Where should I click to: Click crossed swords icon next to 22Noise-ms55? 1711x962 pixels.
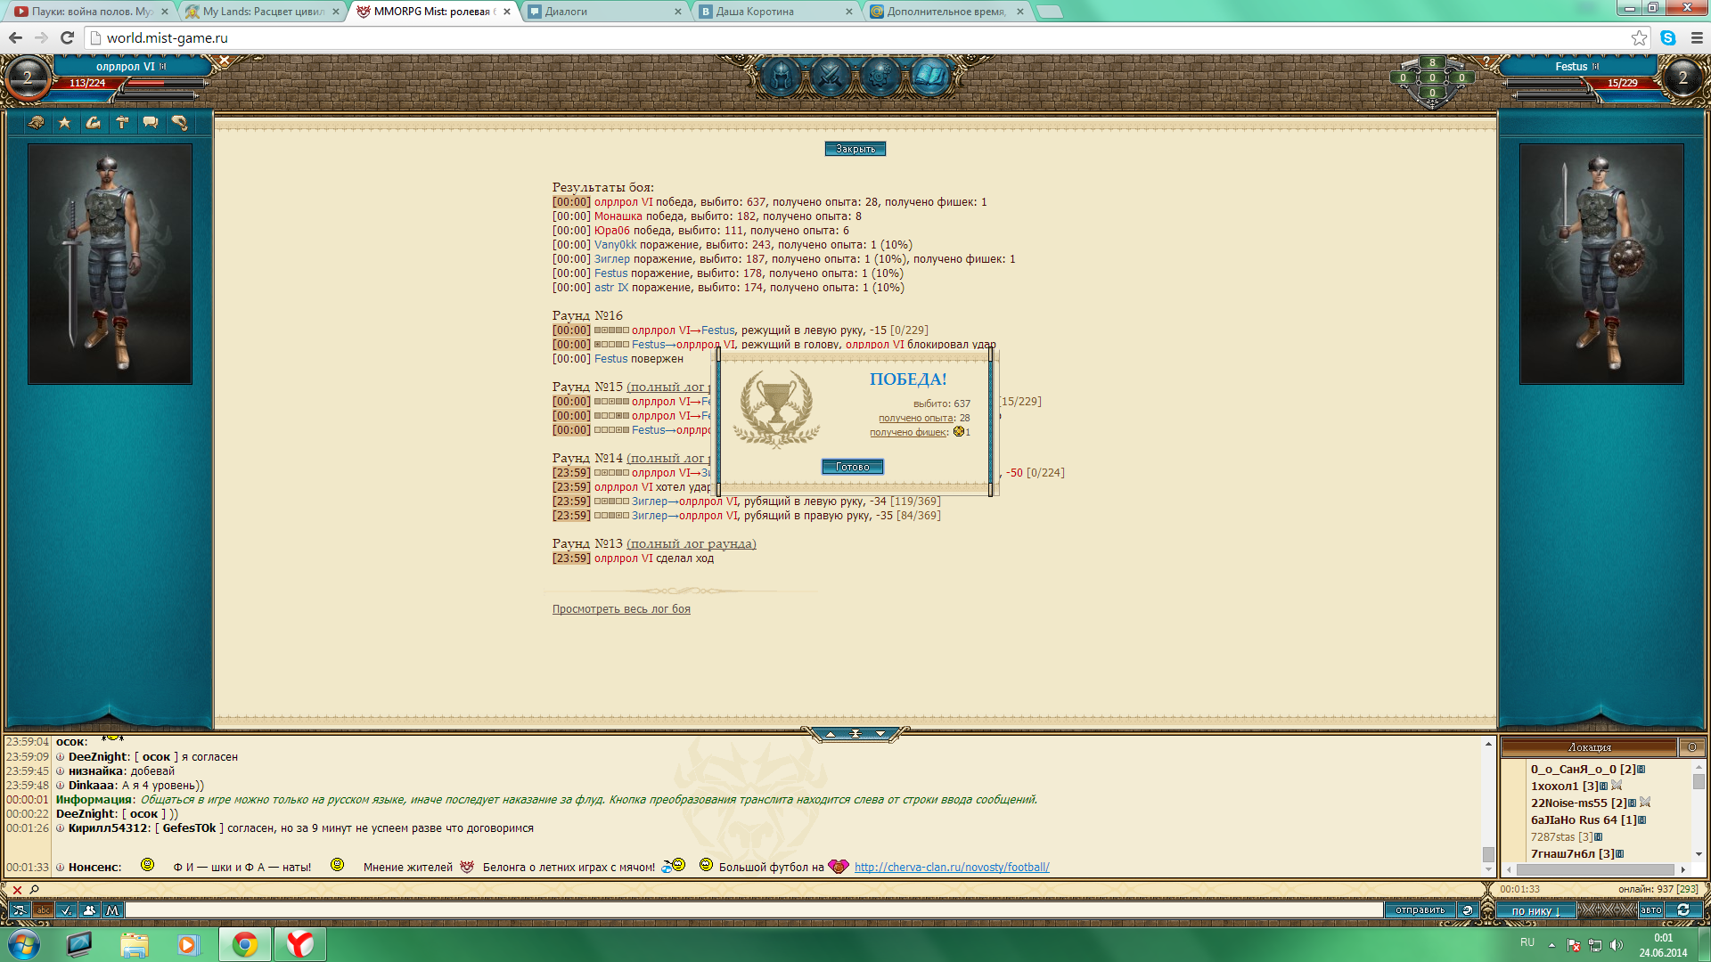tap(1645, 803)
